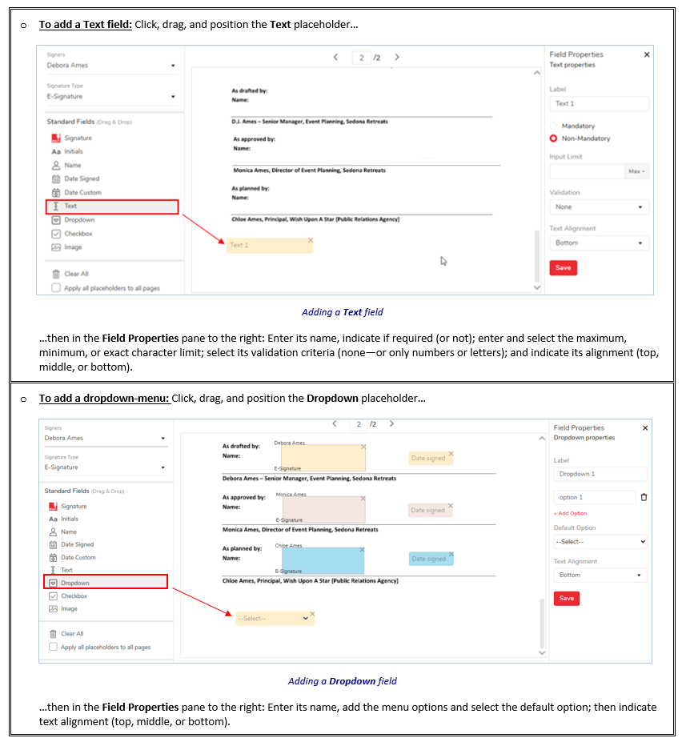
Task: Click the Dropdown 1 label input field
Action: pyautogui.click(x=600, y=475)
